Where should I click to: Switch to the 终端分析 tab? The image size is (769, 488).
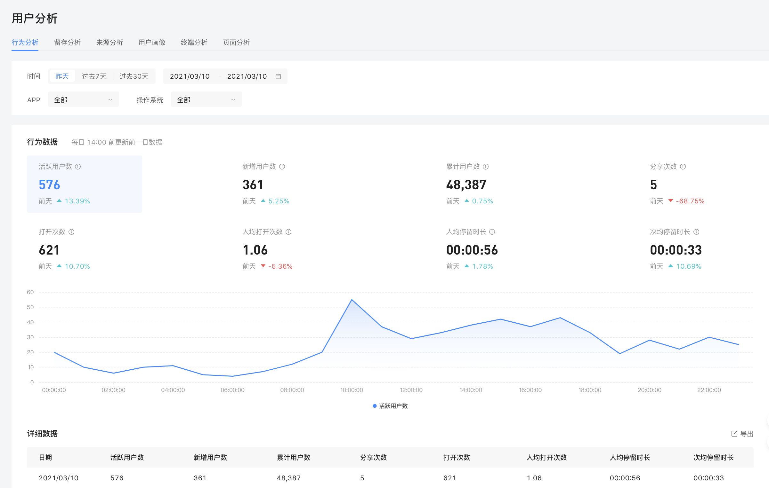click(x=194, y=43)
